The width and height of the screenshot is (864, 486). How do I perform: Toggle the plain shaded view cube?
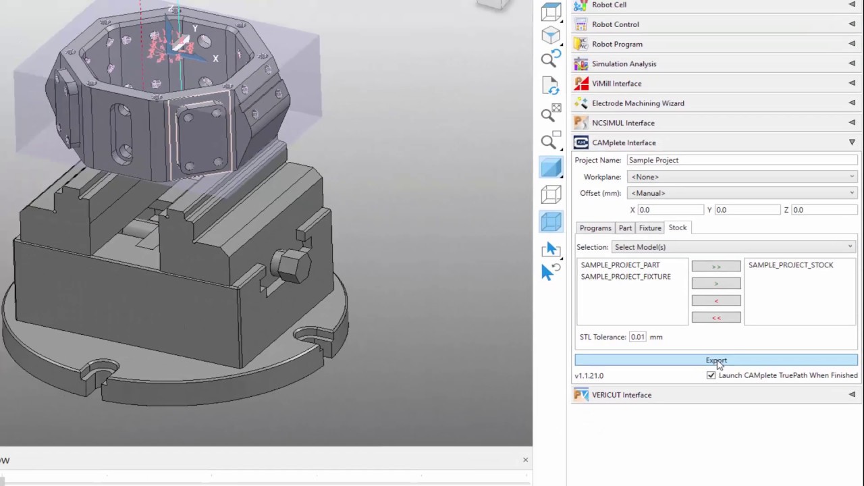(x=551, y=167)
